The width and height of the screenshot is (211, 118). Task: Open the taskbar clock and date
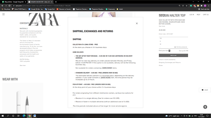coord(201,116)
